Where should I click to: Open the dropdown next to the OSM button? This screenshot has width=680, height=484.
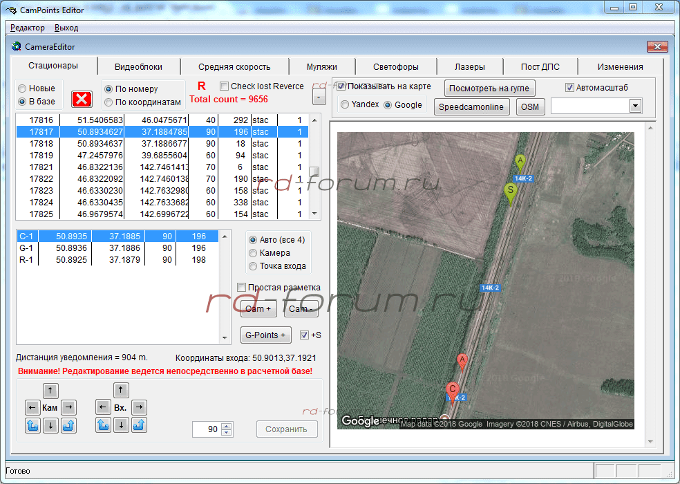click(635, 106)
